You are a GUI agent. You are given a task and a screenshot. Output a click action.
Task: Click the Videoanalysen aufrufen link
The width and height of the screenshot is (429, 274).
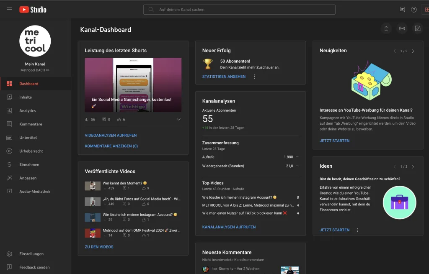click(x=111, y=135)
